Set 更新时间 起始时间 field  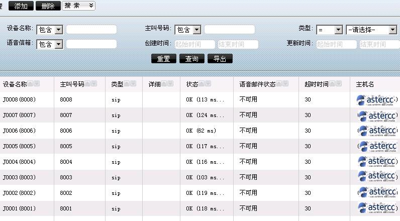click(x=337, y=44)
